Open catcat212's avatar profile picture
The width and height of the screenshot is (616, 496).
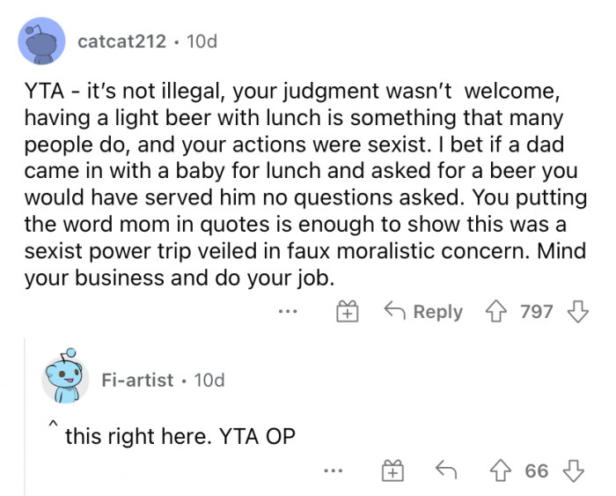click(x=41, y=41)
